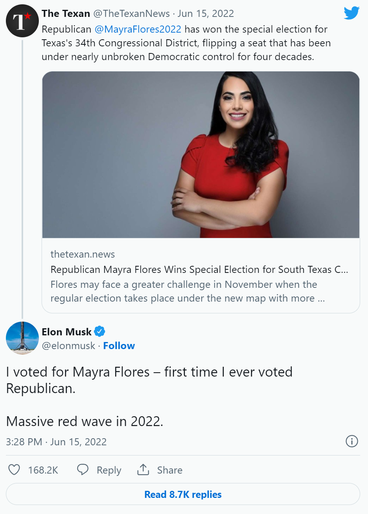Screen dimensions: 368x514
Task: Click The Texan profile avatar
Action: (x=22, y=21)
